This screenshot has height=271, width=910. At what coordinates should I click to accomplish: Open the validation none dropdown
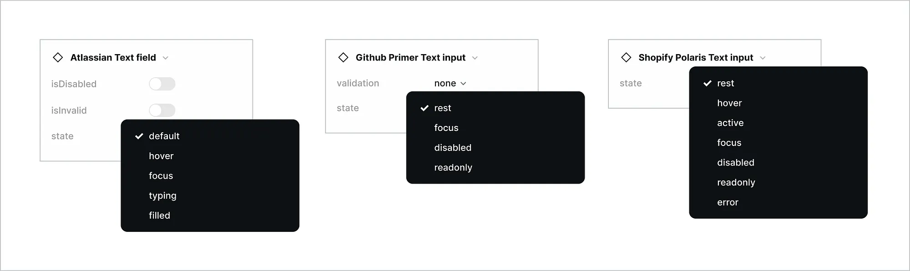point(450,83)
